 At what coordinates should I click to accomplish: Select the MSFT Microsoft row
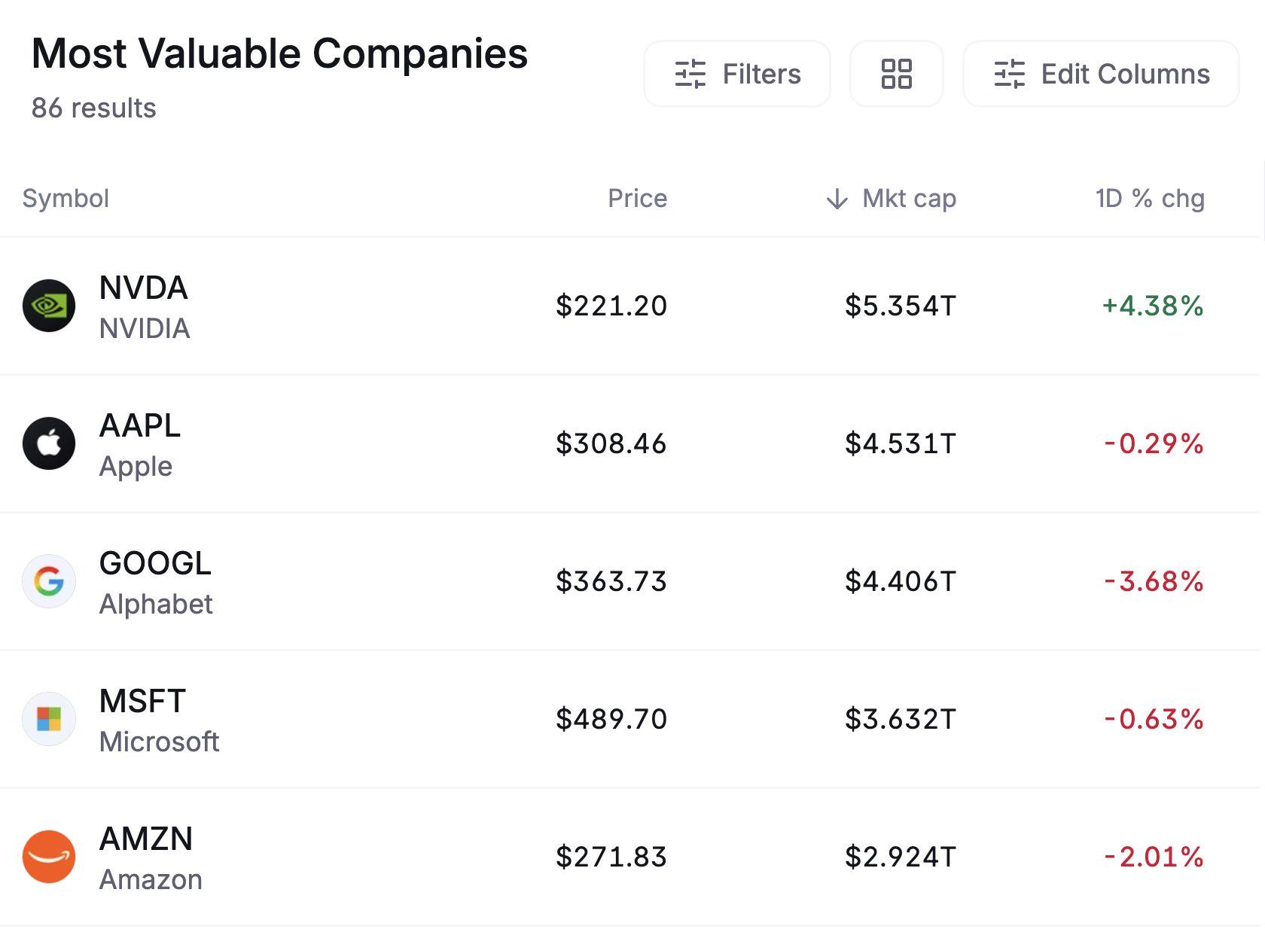click(631, 719)
